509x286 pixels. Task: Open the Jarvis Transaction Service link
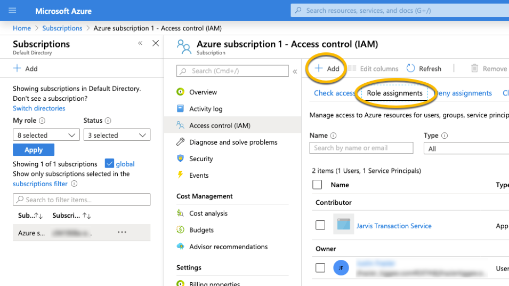click(394, 226)
